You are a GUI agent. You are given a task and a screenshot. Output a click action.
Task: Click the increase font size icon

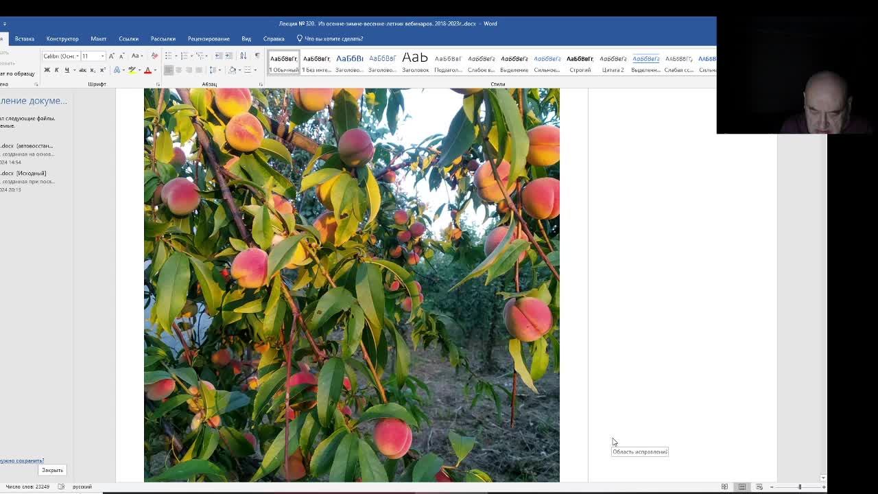(112, 56)
